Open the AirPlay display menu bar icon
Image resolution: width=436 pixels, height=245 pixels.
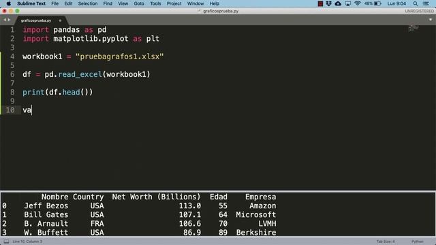coord(347,3)
